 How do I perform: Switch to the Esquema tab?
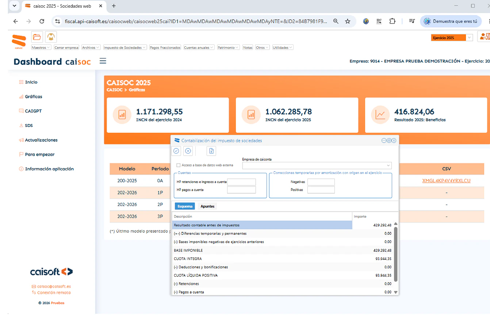(x=185, y=206)
